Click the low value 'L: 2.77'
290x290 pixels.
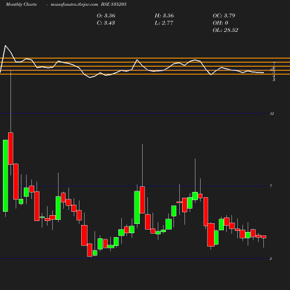click(x=164, y=23)
